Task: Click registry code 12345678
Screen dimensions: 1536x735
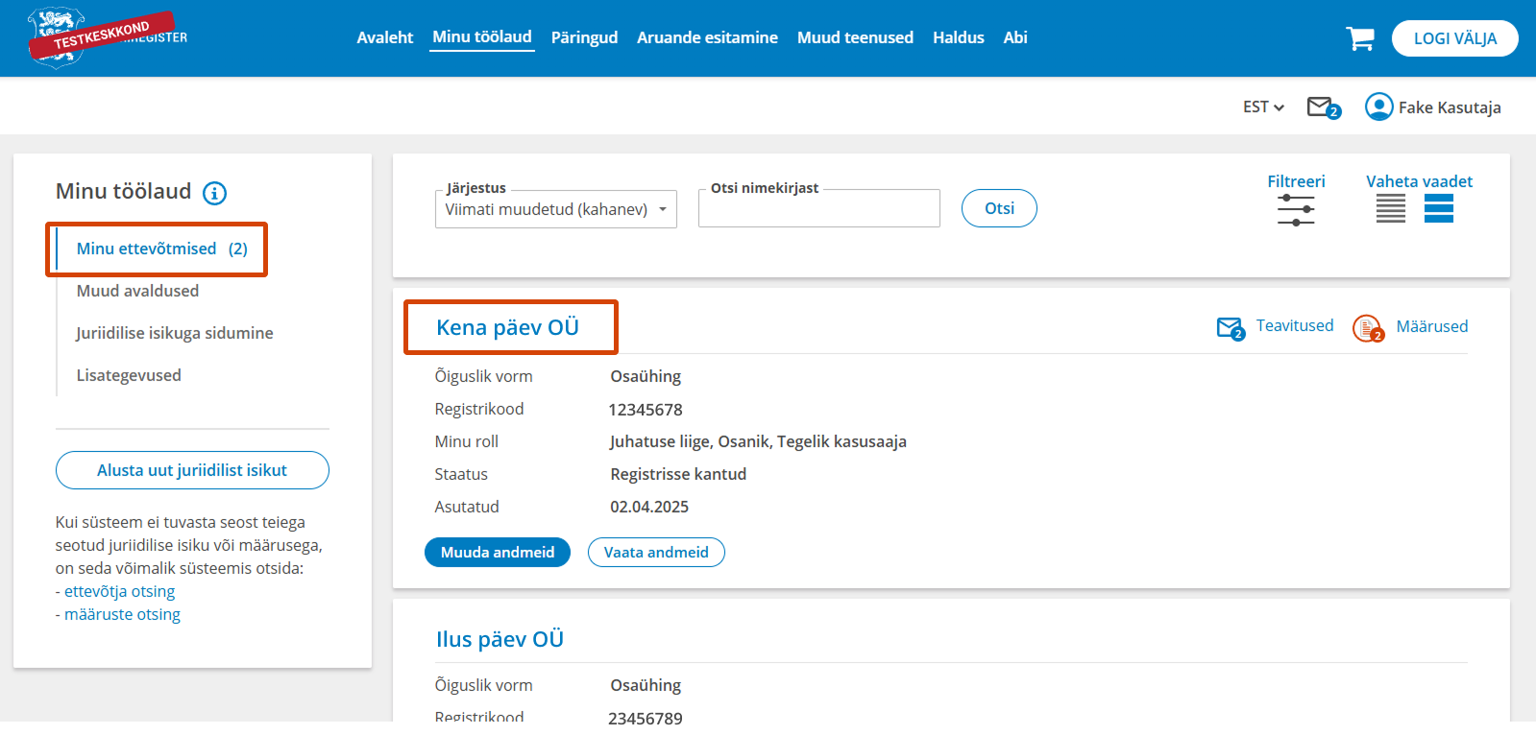Action: (x=646, y=410)
